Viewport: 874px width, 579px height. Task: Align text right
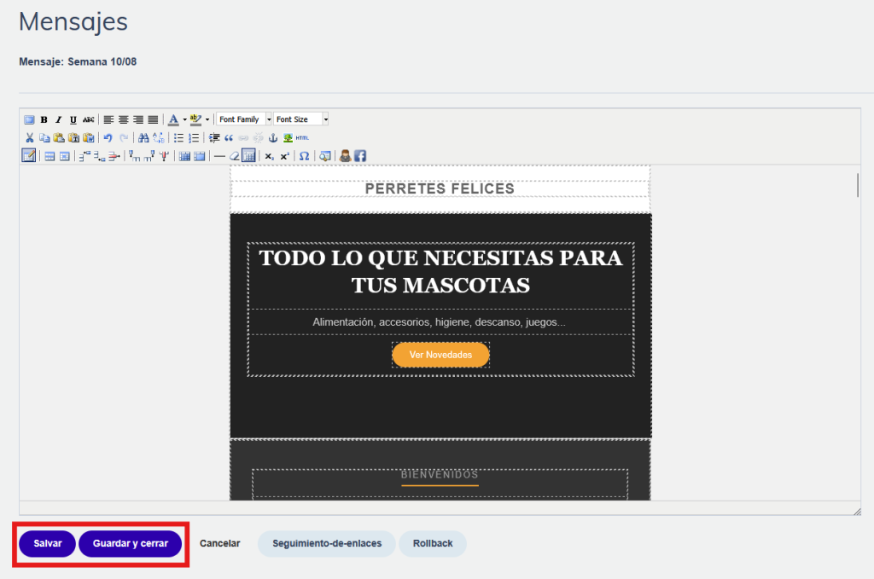pos(138,119)
